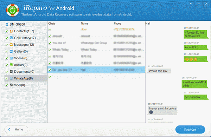The width and height of the screenshot is (211, 137).
Task: Uncheck the Videos(0) checkbox
Action: click(7, 58)
